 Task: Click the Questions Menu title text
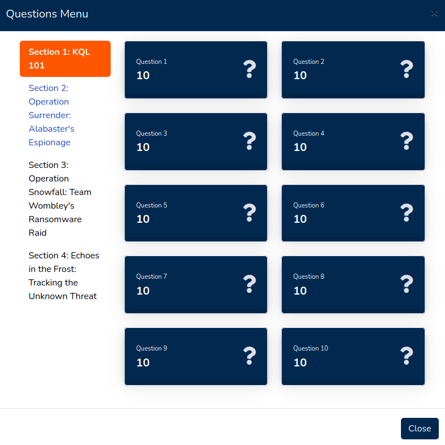click(47, 14)
